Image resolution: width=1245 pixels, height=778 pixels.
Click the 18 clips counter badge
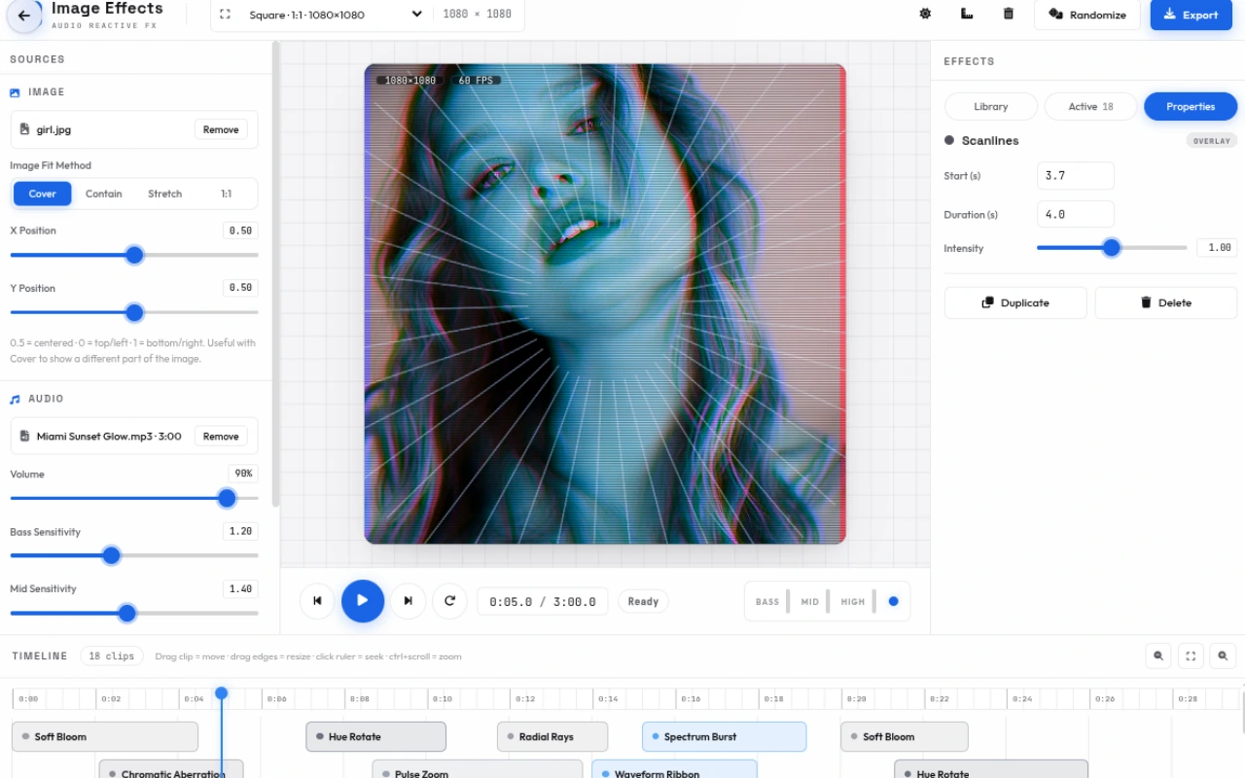pos(112,655)
